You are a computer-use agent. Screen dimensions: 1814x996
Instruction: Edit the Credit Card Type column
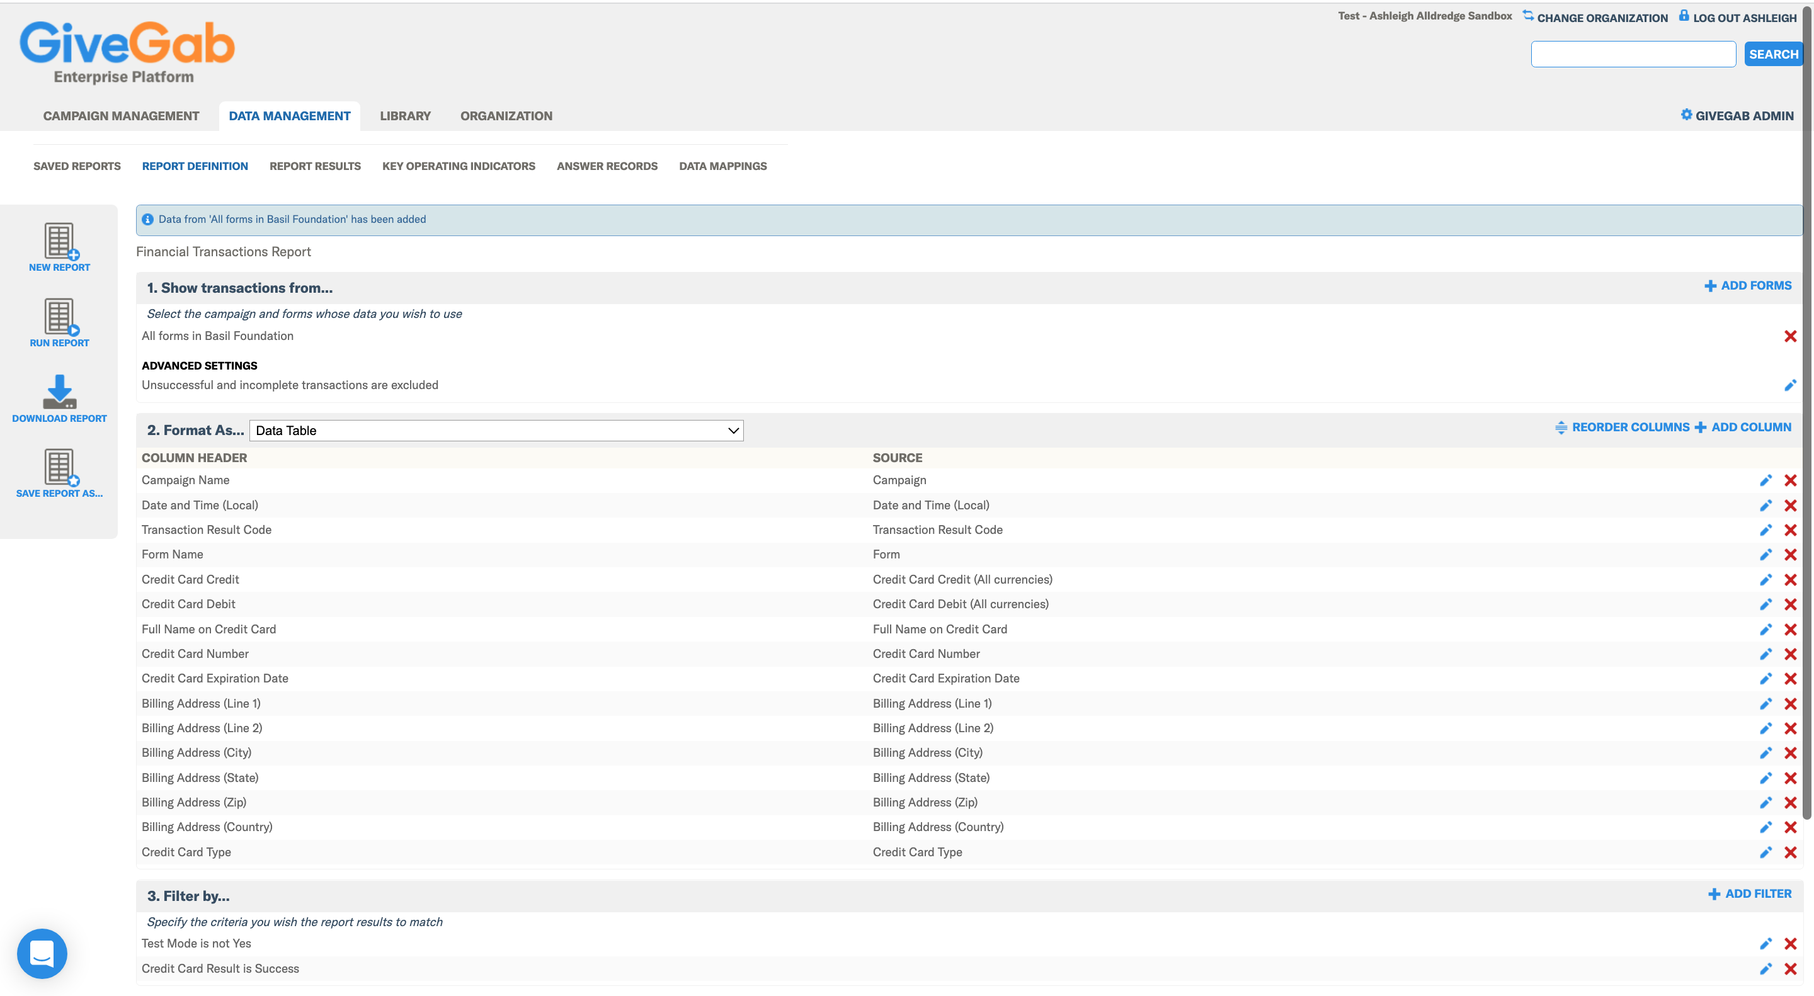(x=1766, y=852)
